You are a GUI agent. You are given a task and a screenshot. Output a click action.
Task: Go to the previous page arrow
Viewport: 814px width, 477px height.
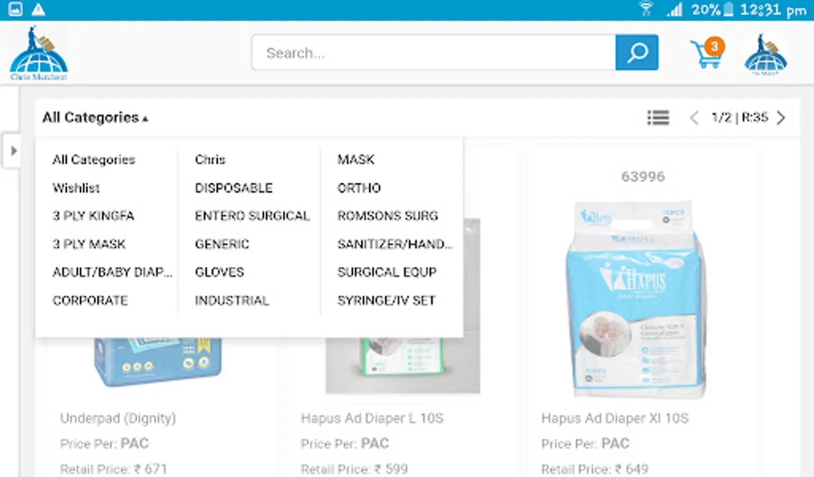694,118
